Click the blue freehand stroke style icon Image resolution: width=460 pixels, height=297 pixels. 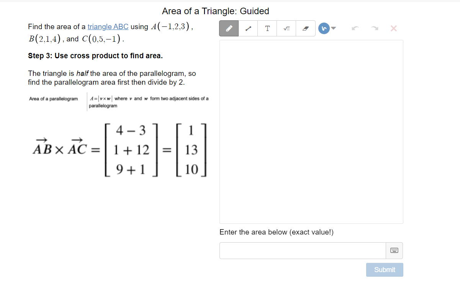324,28
